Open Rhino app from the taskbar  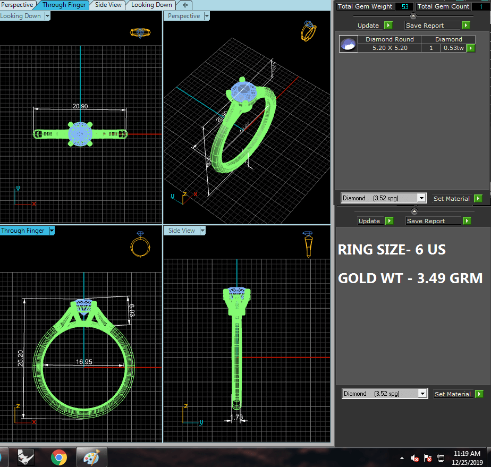tap(26, 457)
